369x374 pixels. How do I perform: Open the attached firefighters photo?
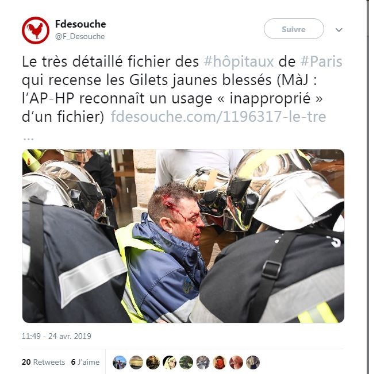[183, 236]
